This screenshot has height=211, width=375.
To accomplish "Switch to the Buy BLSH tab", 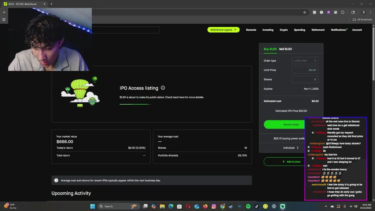I will pyautogui.click(x=270, y=49).
